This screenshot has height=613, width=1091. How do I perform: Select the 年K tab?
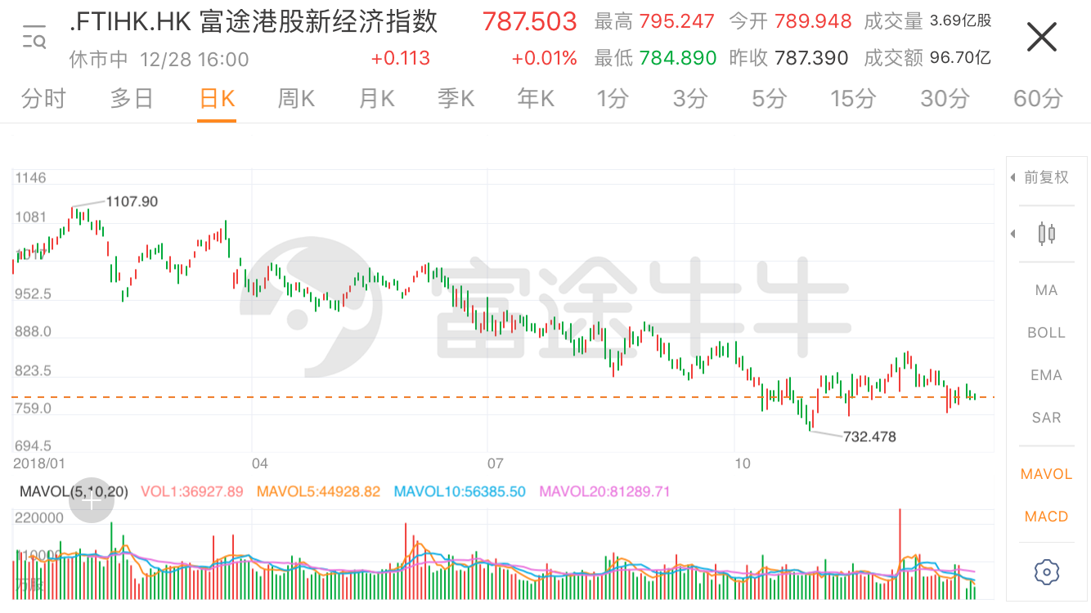(x=536, y=99)
